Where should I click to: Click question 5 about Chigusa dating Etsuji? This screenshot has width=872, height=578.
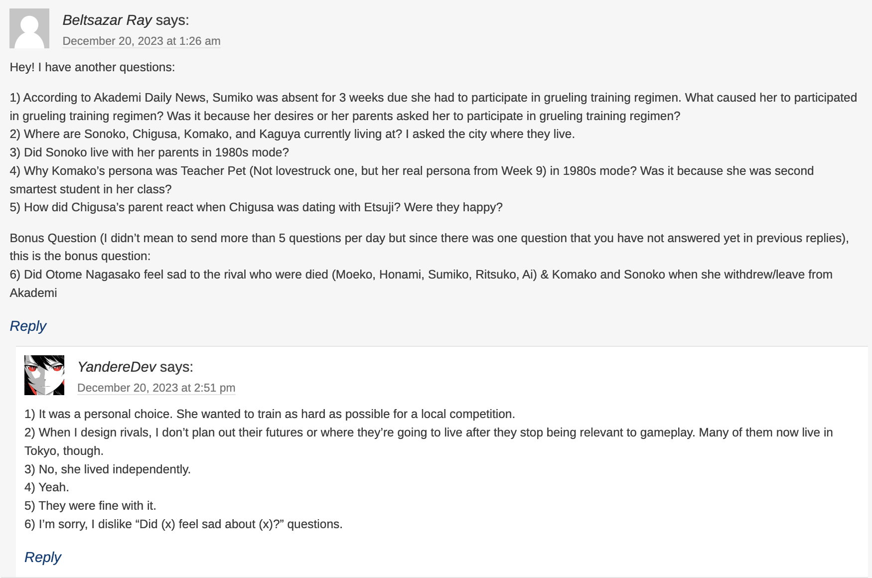pyautogui.click(x=256, y=207)
